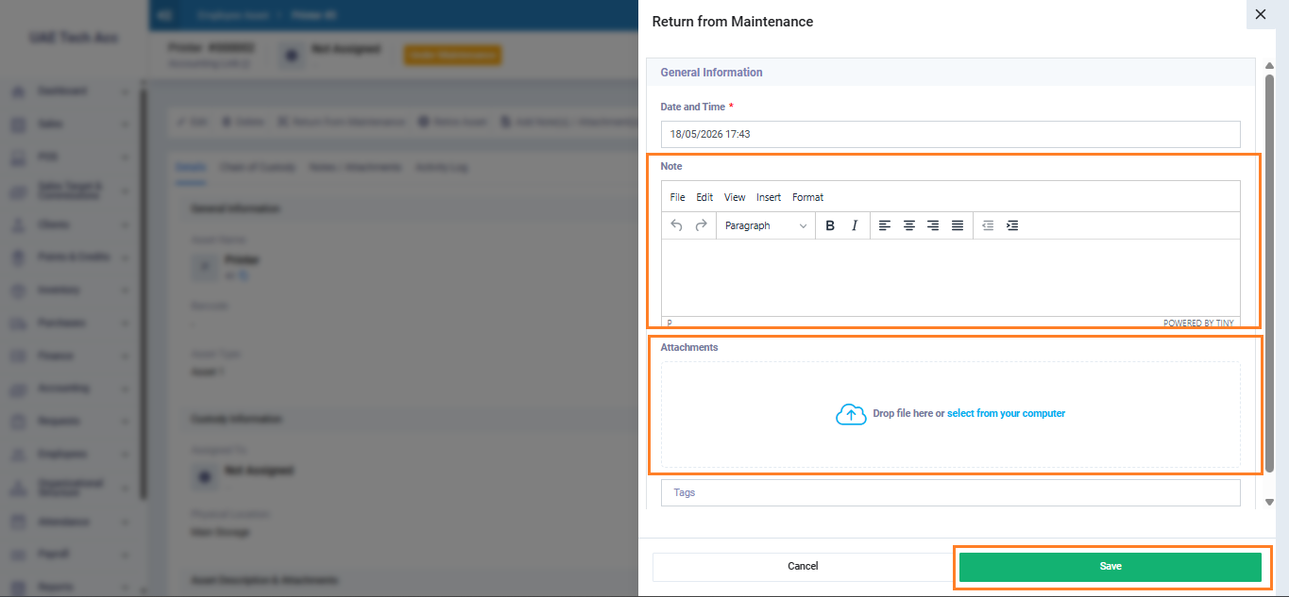This screenshot has height=597, width=1289.
Task: Click the green Save button
Action: pos(1111,567)
